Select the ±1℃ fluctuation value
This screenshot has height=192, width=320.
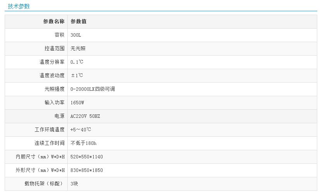coord(77,76)
